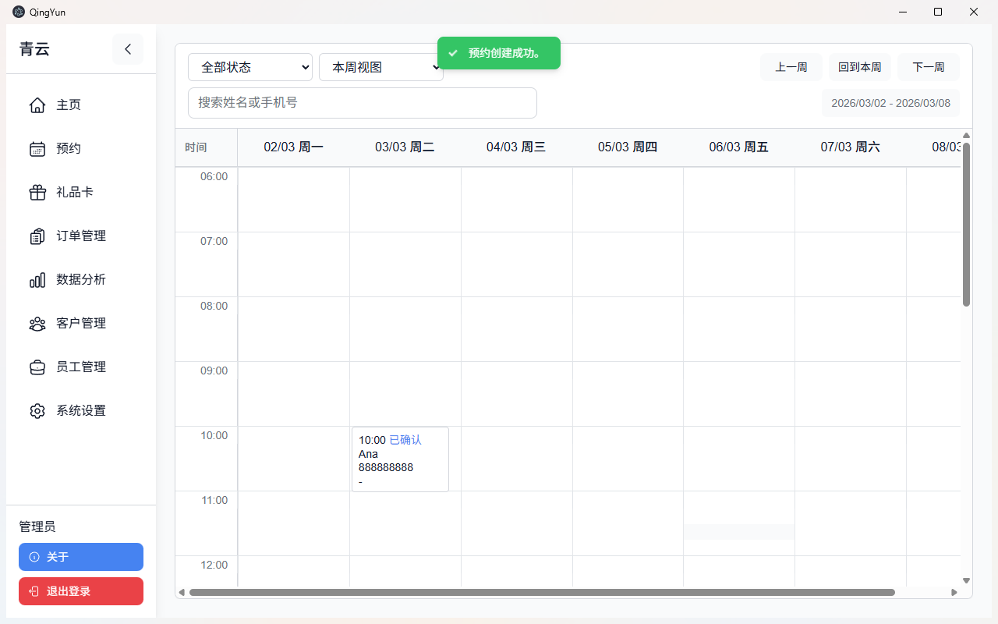Open the 全部状态 status filter dropdown
998x624 pixels.
pos(250,67)
